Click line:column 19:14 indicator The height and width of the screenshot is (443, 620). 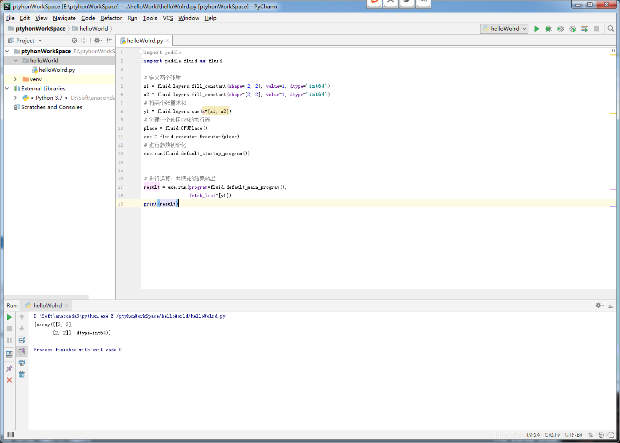click(x=533, y=435)
